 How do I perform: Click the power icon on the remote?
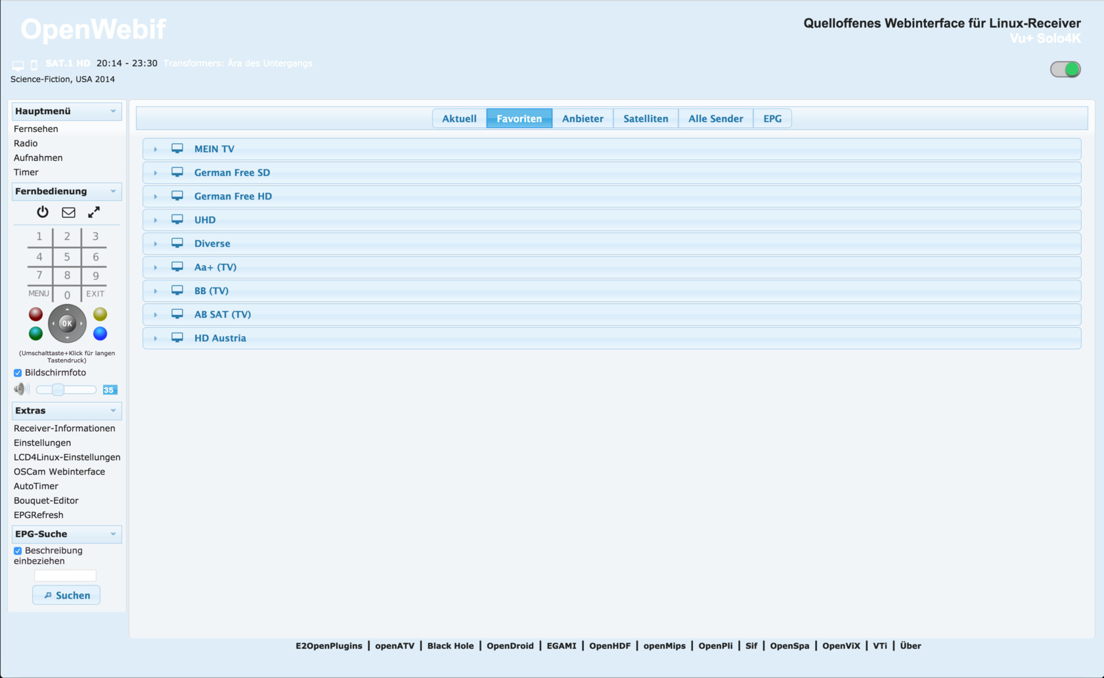pyautogui.click(x=43, y=212)
